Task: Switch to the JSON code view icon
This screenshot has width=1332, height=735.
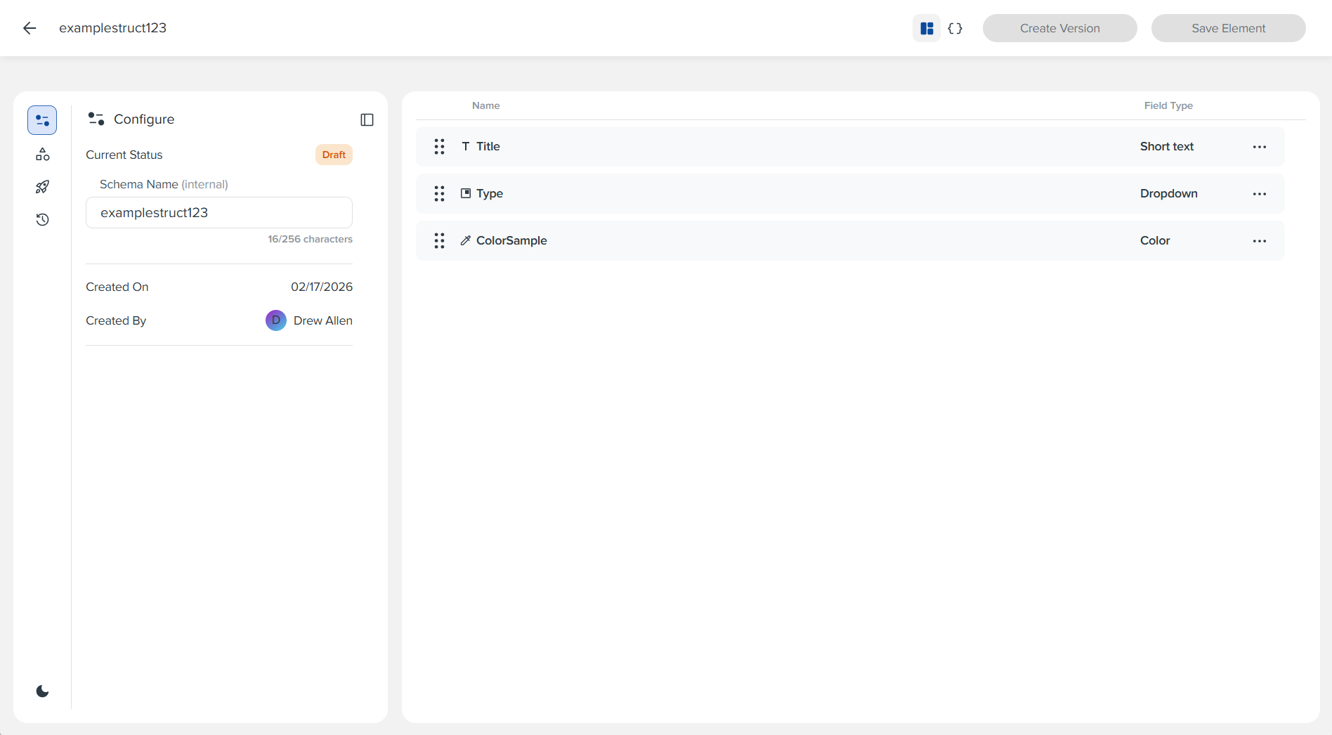Action: pyautogui.click(x=955, y=28)
